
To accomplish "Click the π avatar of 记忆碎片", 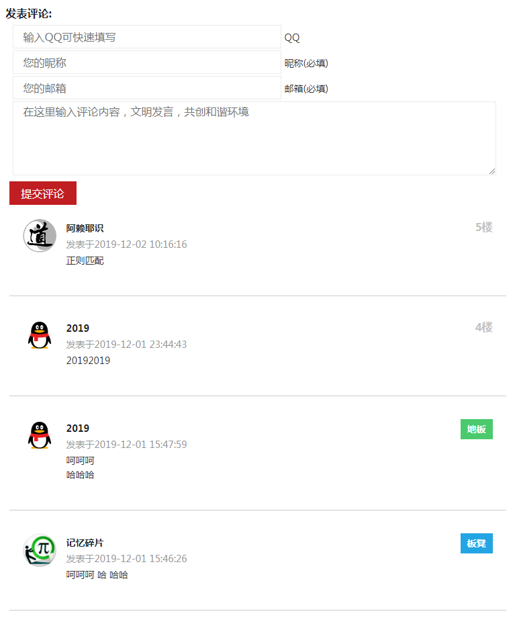I will tap(40, 550).
